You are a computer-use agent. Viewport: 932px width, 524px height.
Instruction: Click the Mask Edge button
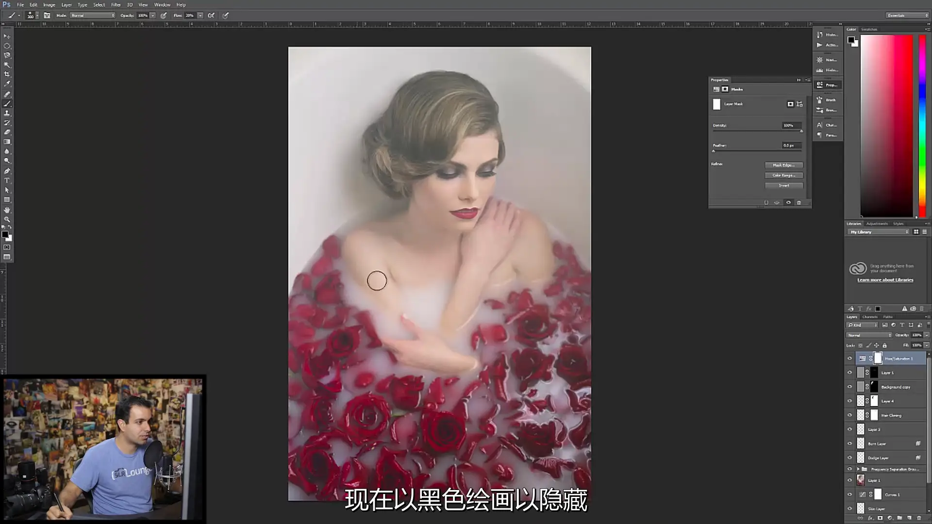784,165
